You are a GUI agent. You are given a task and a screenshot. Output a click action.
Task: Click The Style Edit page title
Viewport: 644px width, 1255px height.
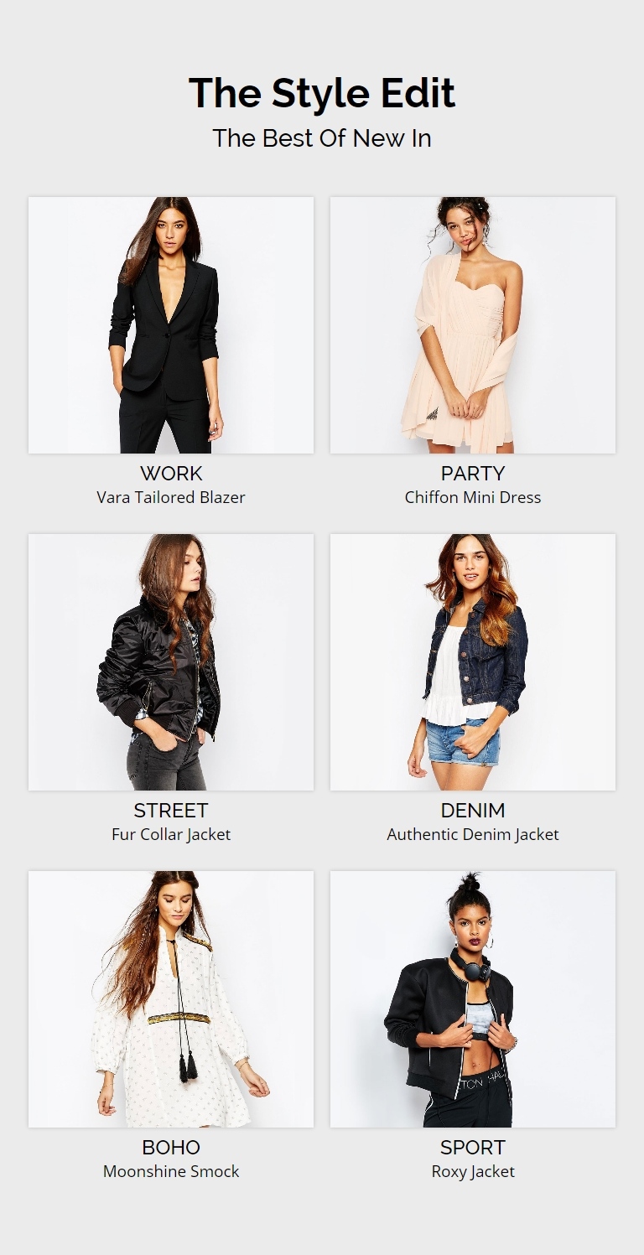tap(322, 93)
